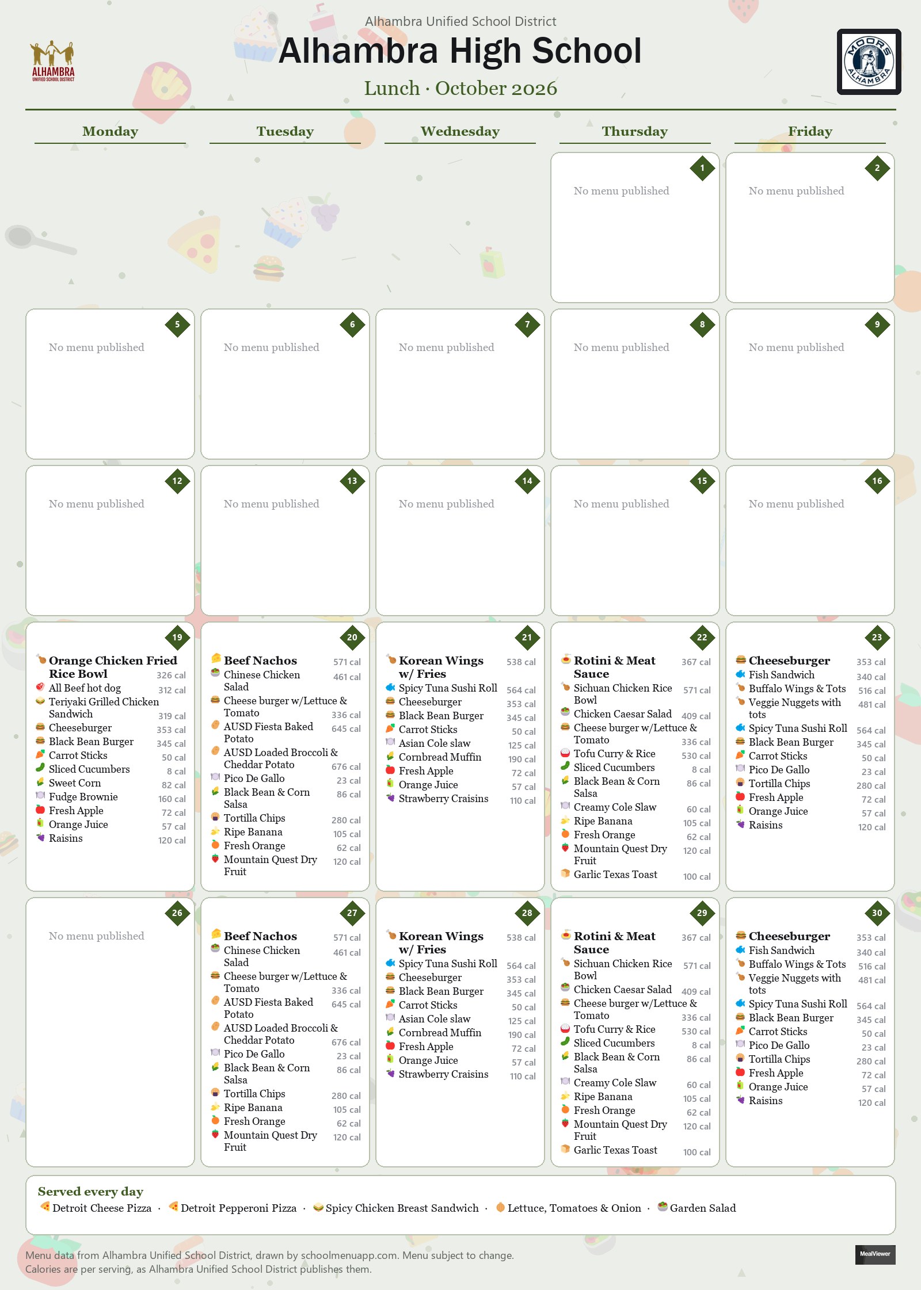Click nachos icon beside Beef Nachos on day 20
Screen dimensions: 921x1290
click(x=216, y=659)
